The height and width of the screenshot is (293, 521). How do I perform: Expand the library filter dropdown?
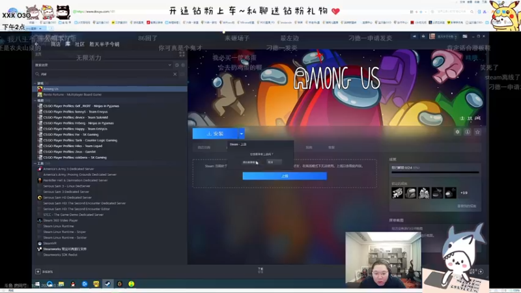169,65
